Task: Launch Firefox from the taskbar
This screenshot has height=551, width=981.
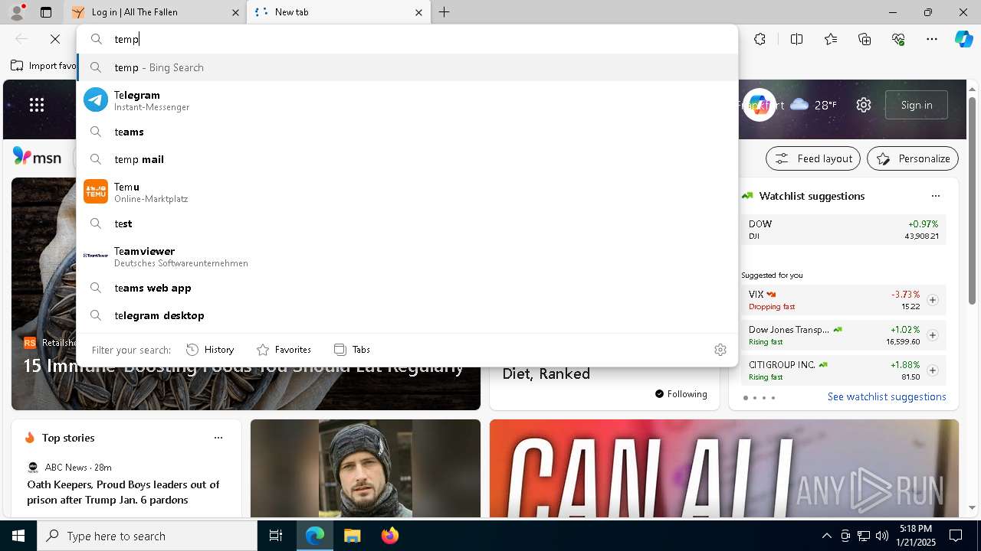Action: pyautogui.click(x=389, y=536)
